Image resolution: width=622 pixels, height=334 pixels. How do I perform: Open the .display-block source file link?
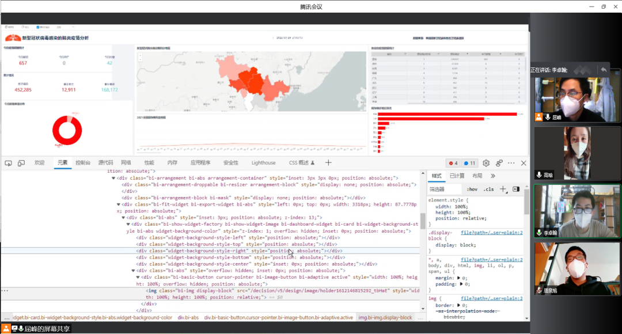pos(491,233)
